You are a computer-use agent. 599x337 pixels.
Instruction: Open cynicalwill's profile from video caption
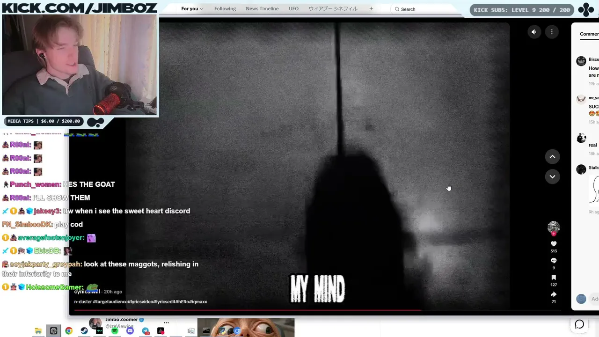click(x=87, y=292)
